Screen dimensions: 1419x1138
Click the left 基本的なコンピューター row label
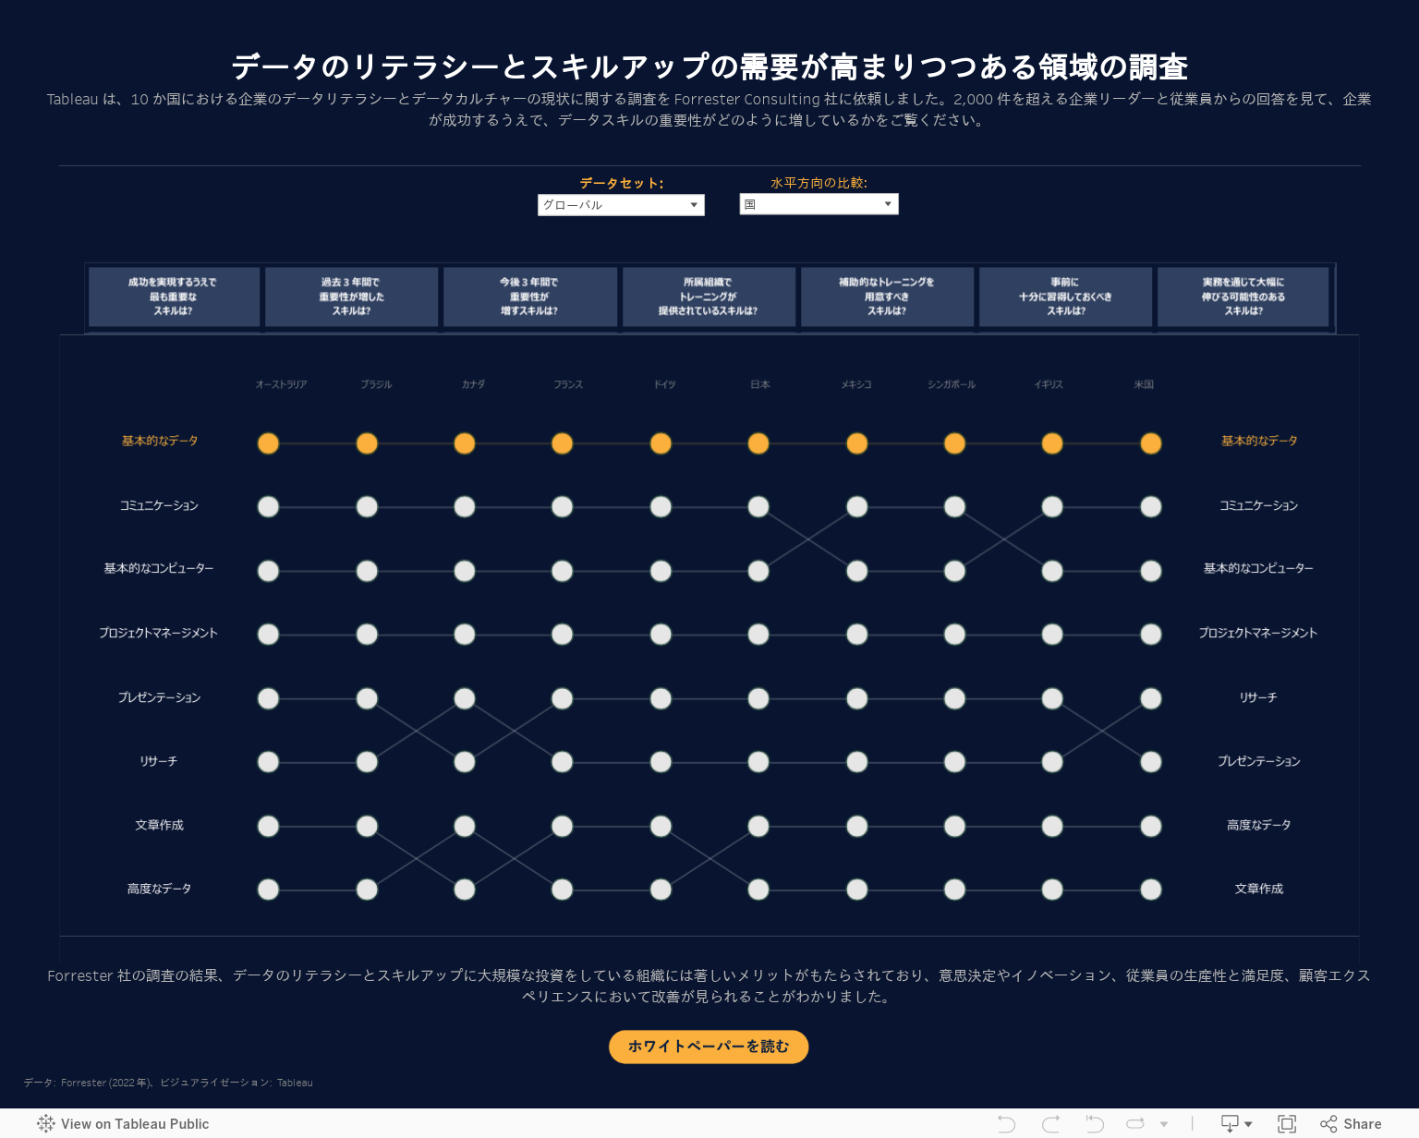click(x=159, y=569)
